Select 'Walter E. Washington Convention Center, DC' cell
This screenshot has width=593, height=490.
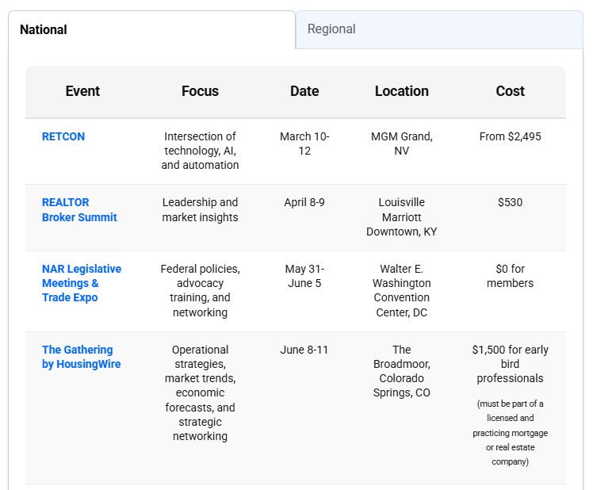[x=402, y=290]
